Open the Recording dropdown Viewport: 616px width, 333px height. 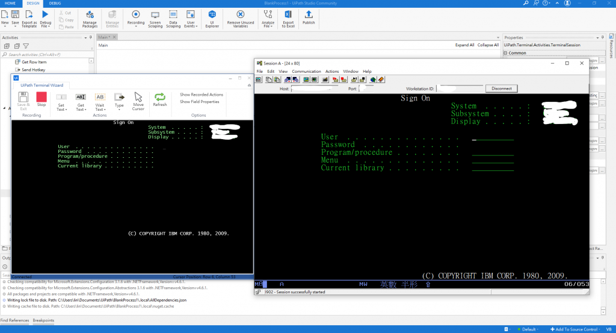tap(135, 26)
